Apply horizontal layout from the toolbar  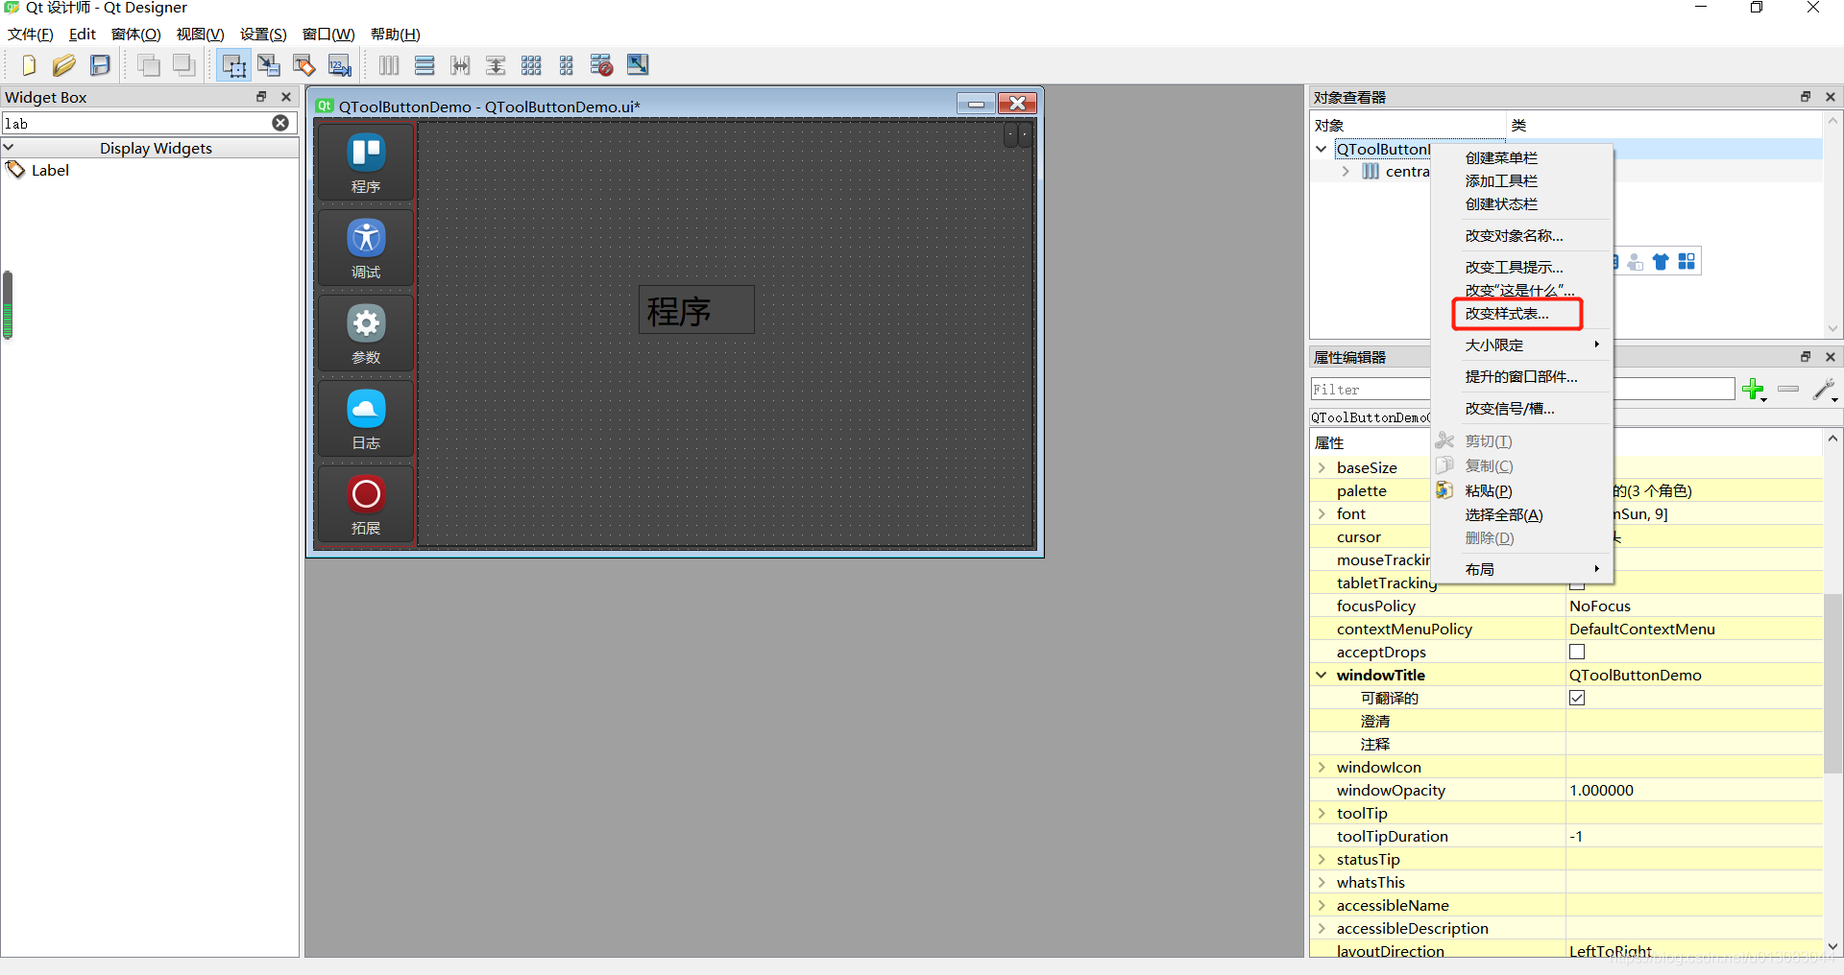pos(389,65)
